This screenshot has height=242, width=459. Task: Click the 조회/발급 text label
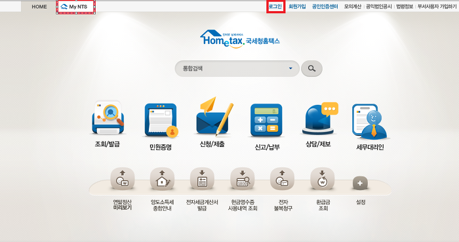(107, 144)
